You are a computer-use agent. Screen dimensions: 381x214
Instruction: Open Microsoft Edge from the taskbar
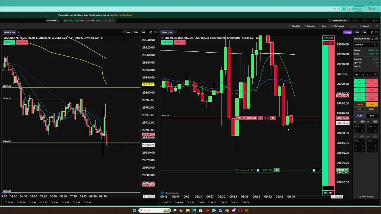(194, 210)
